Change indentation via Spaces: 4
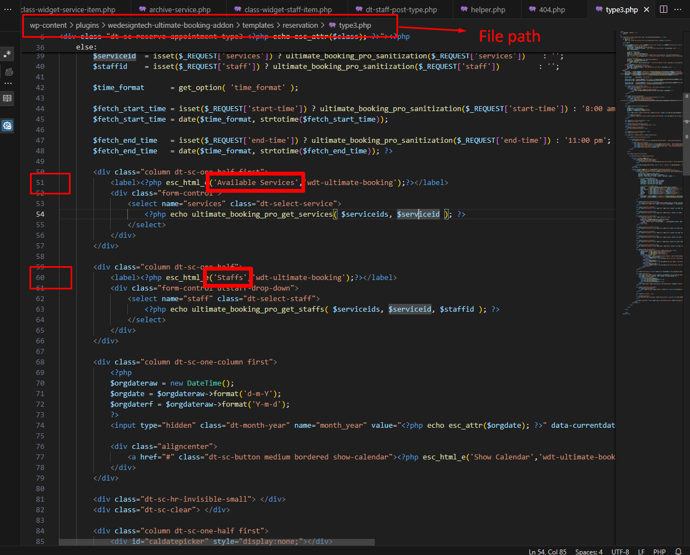This screenshot has height=555, width=690. click(x=589, y=552)
